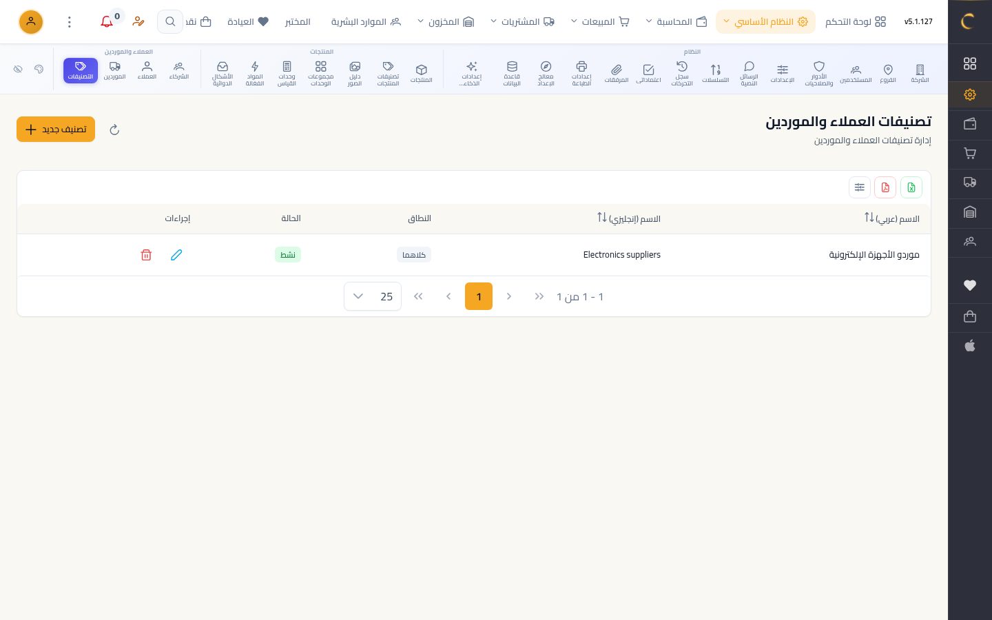
Task: Open the theme palette icon in ribbon
Action: coord(39,69)
